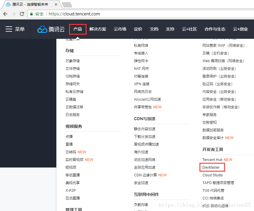254x211 pixels.
Task: Open 云+社区 in the navbar
Action: pos(189,29)
